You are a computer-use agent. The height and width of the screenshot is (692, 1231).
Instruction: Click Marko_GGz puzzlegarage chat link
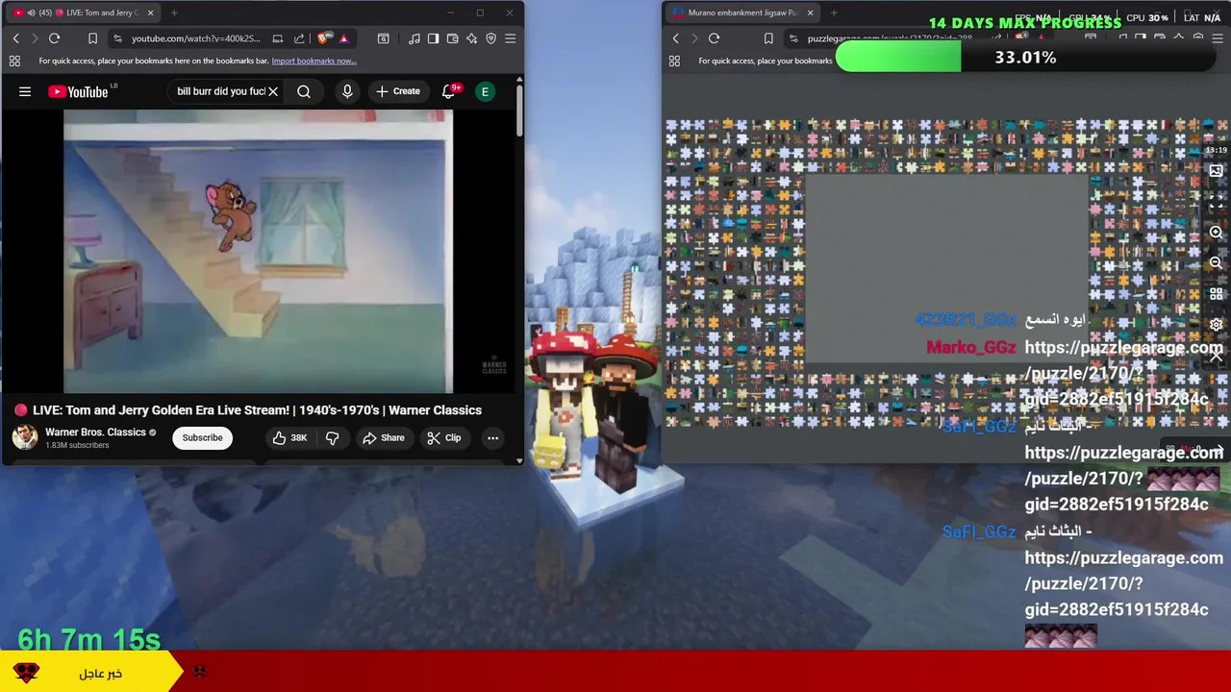coord(1122,373)
